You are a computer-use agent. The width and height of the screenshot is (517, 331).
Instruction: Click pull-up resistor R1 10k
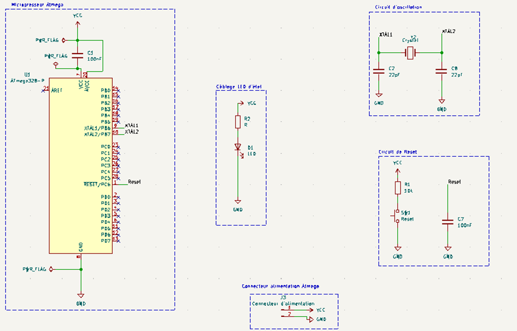click(398, 188)
